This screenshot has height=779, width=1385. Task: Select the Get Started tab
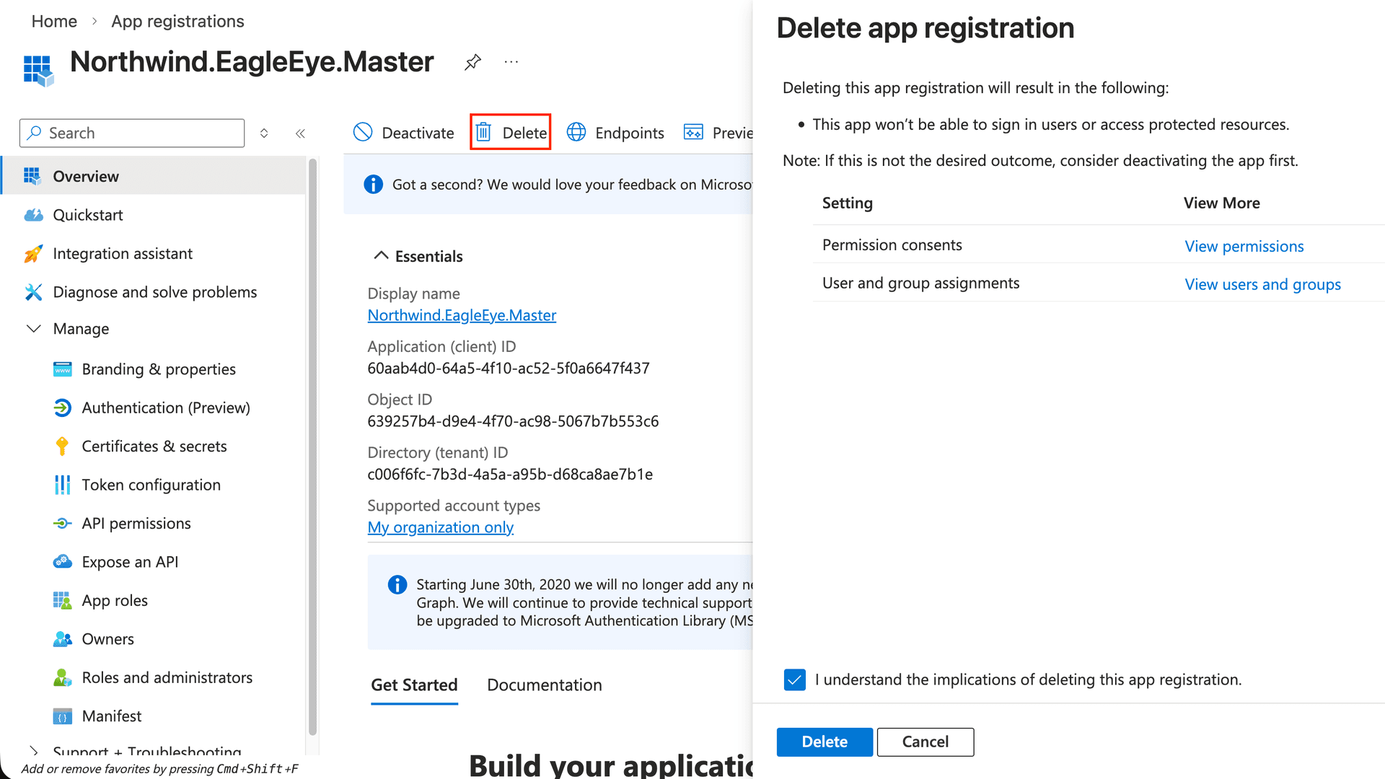pyautogui.click(x=414, y=685)
